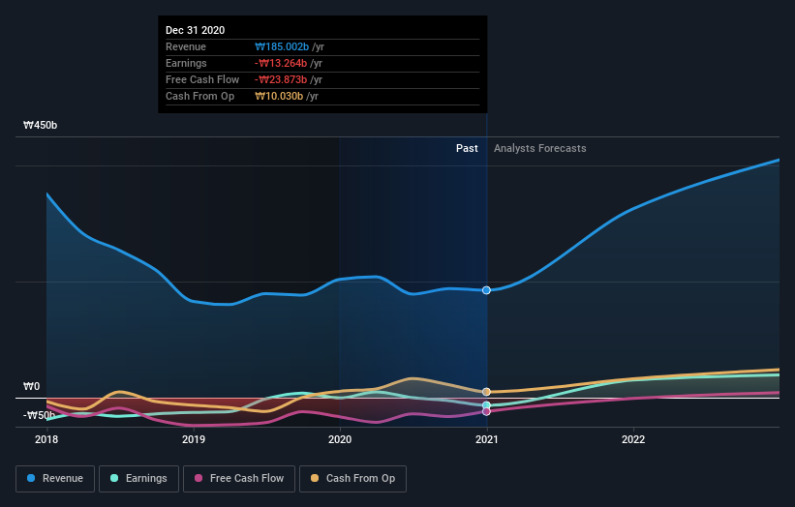Click the Revenue row label in tooltip
This screenshot has width=795, height=507.
[186, 46]
